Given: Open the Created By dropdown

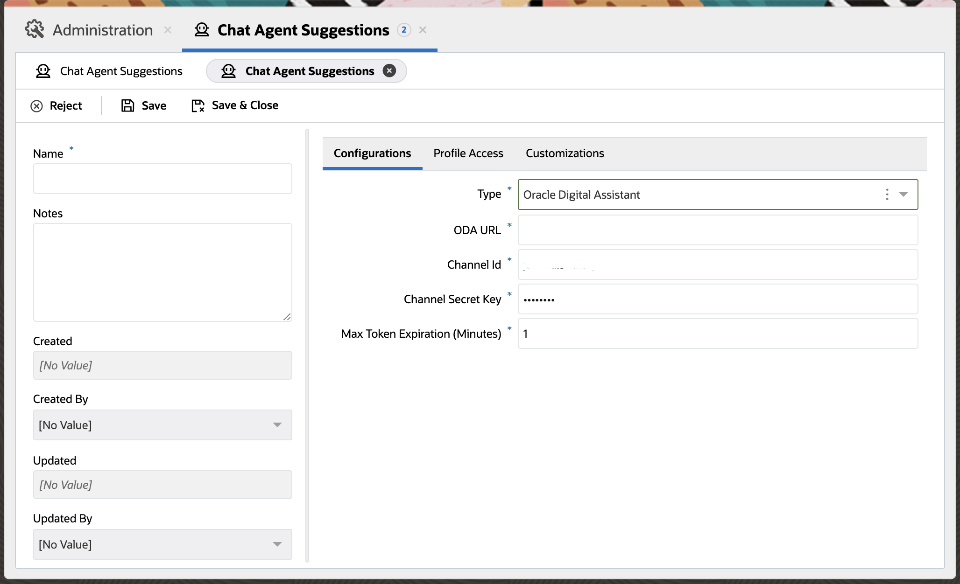Looking at the screenshot, I should pyautogui.click(x=277, y=425).
